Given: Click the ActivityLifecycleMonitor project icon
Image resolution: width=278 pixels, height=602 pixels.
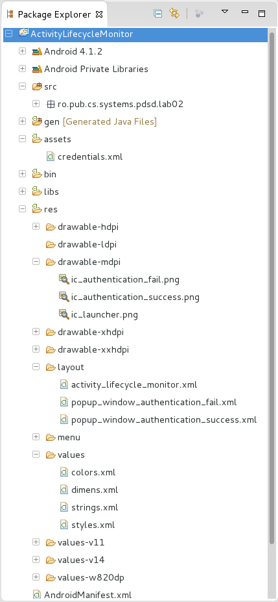Looking at the screenshot, I should click(x=23, y=33).
